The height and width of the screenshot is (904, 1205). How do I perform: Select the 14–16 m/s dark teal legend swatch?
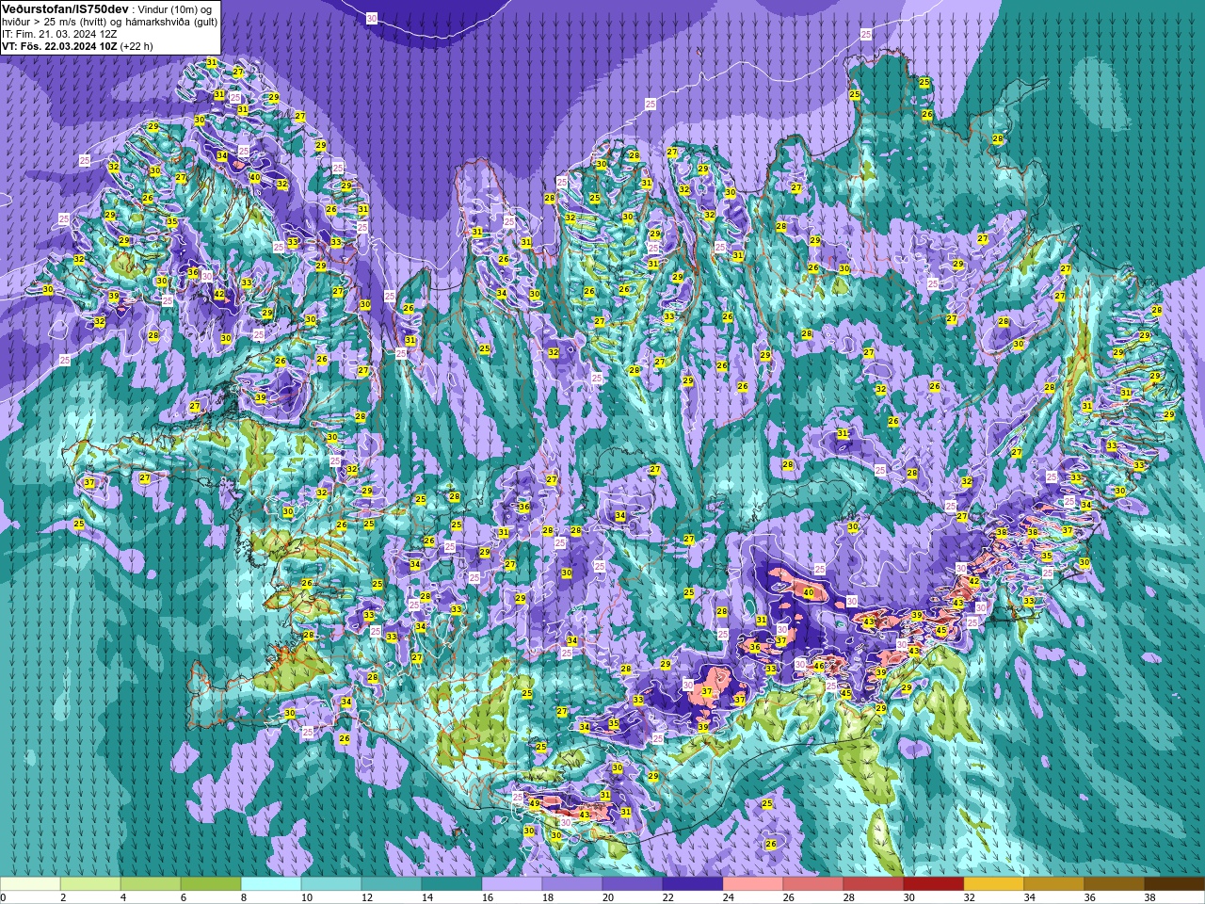pyautogui.click(x=452, y=884)
